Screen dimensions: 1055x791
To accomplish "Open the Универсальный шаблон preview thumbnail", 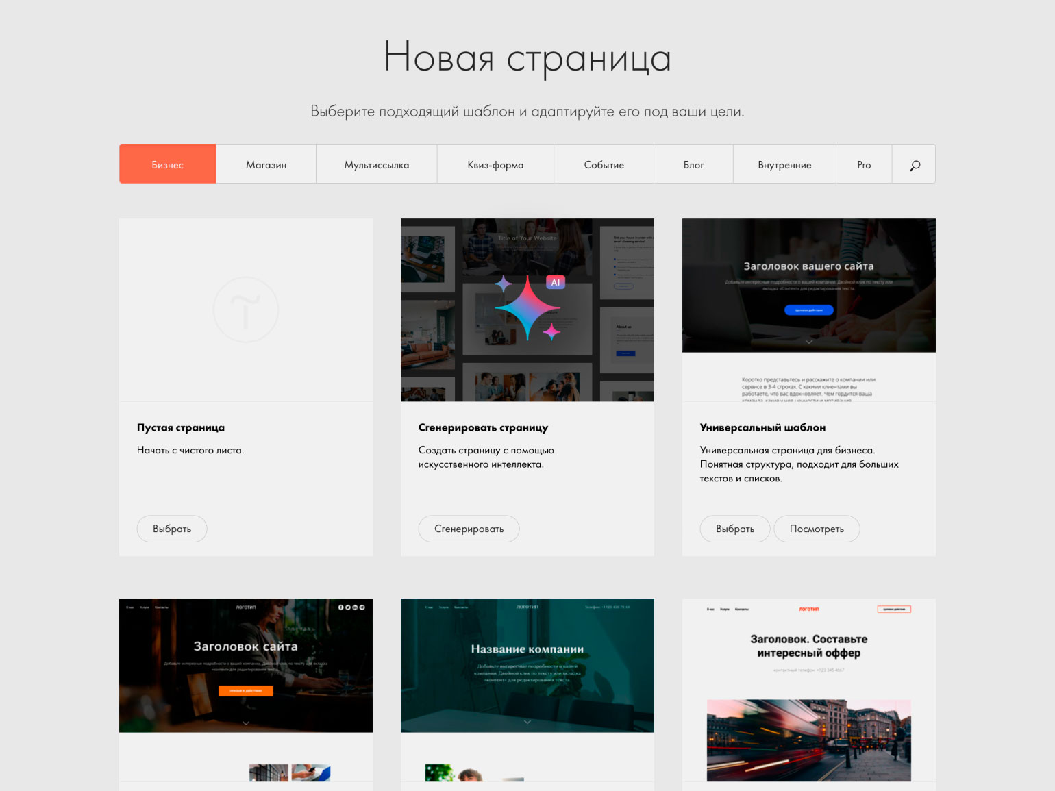I will click(808, 310).
